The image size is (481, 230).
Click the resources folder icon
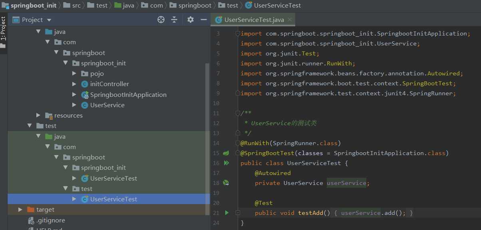coord(49,116)
